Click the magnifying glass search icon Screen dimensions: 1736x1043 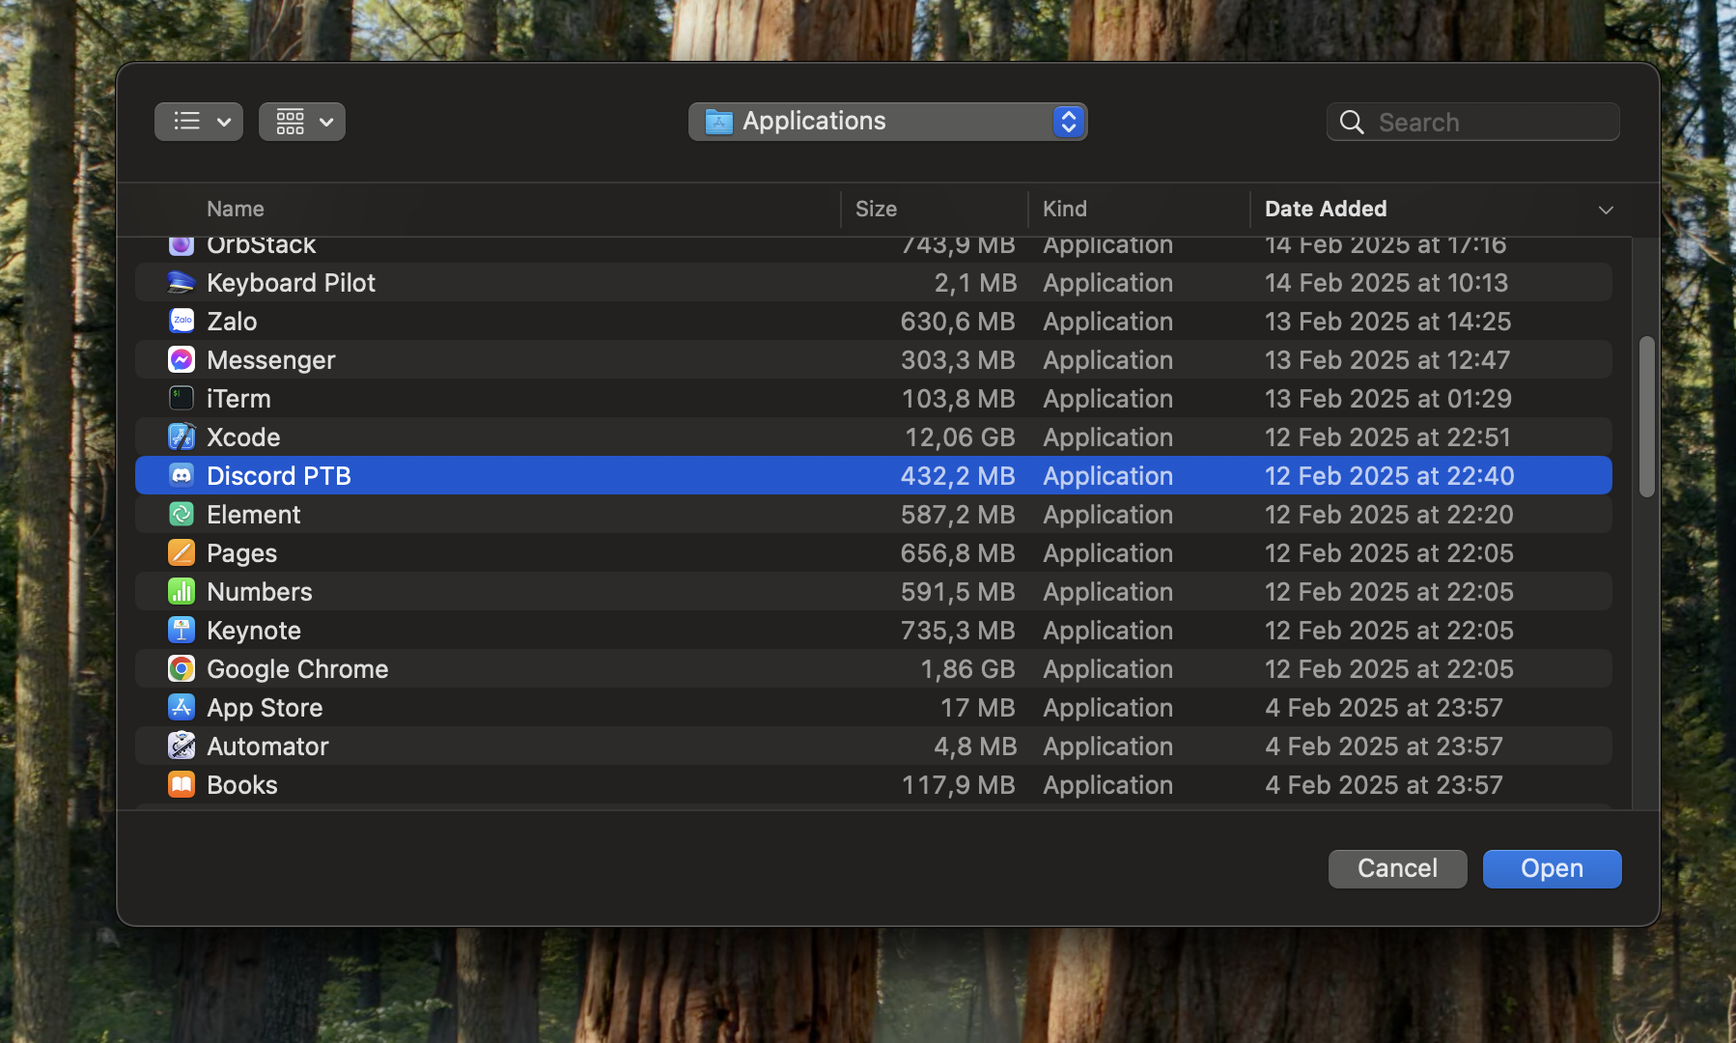tap(1352, 123)
